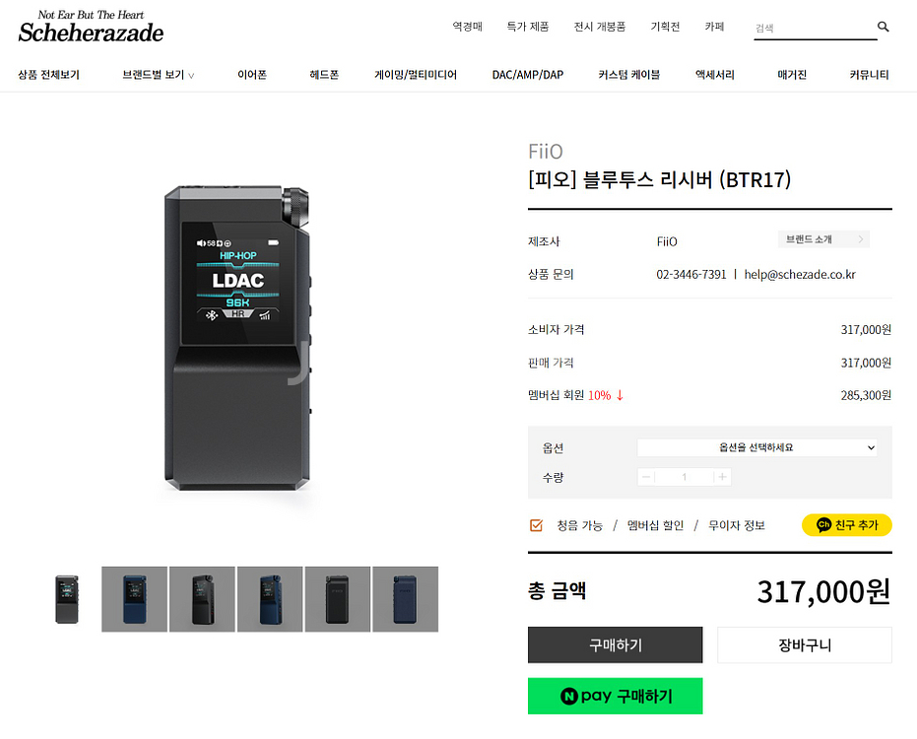Select the last thumbnail showing blue back
This screenshot has width=917, height=739.
tap(405, 599)
